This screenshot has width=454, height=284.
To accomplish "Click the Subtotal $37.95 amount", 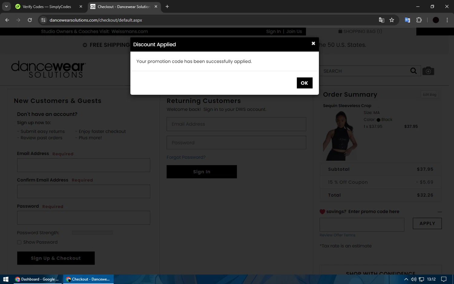I will click(425, 169).
